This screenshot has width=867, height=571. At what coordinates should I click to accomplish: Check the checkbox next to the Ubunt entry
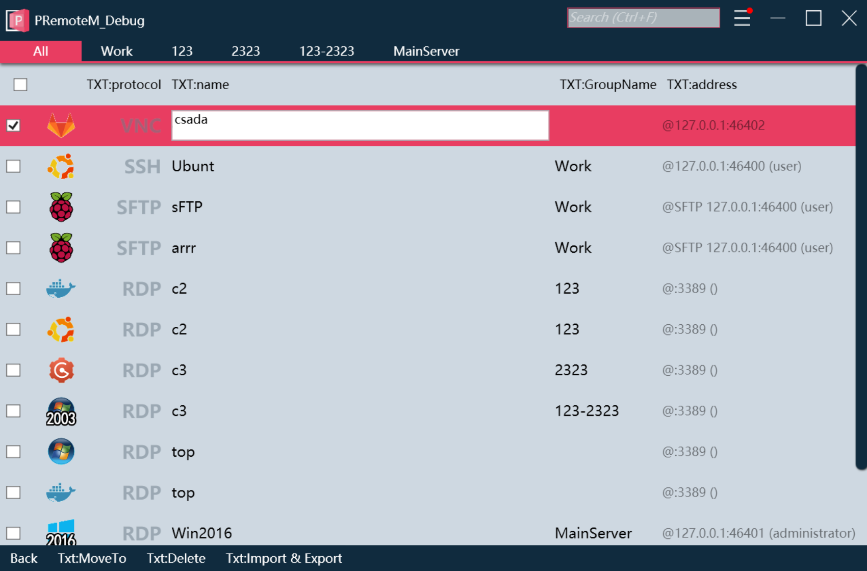coord(13,166)
